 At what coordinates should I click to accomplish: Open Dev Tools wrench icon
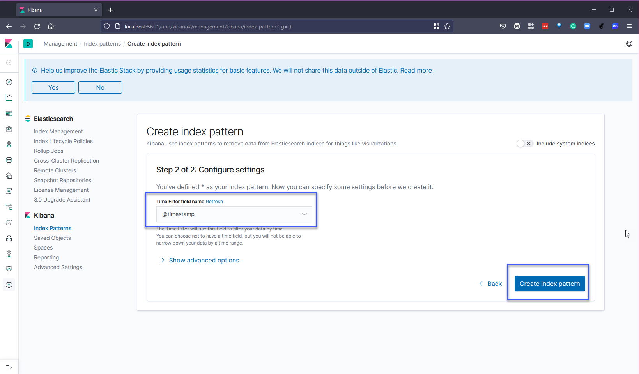[9, 253]
